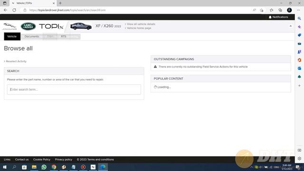Image resolution: width=304 pixels, height=171 pixels.
Task: Click the Land Rover logo
Action: [x=28, y=27]
